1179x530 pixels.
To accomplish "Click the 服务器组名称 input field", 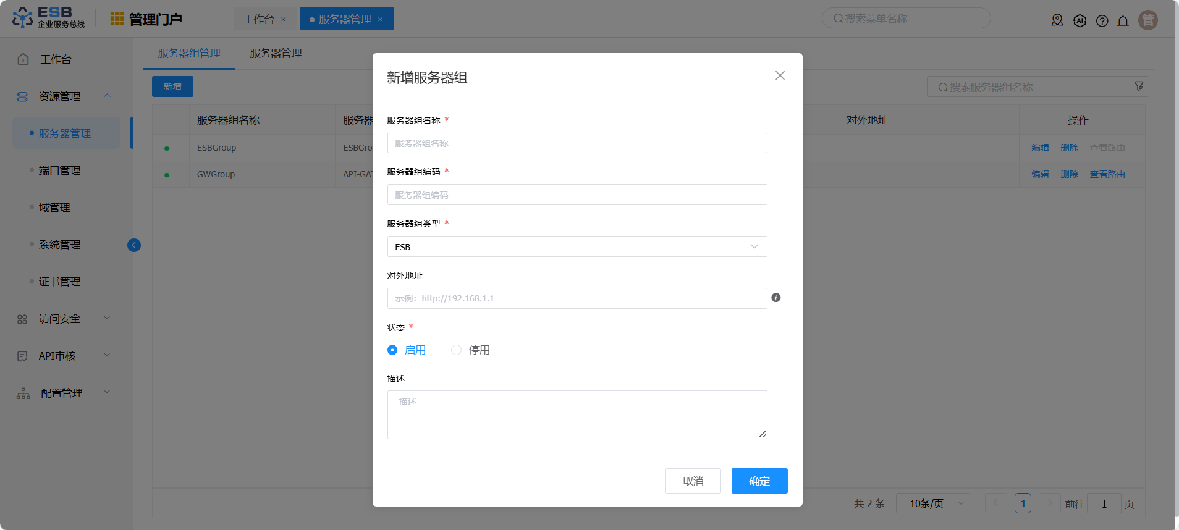I will [577, 143].
